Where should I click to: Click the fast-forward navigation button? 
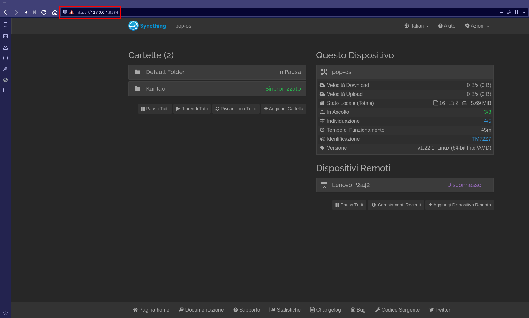point(34,12)
